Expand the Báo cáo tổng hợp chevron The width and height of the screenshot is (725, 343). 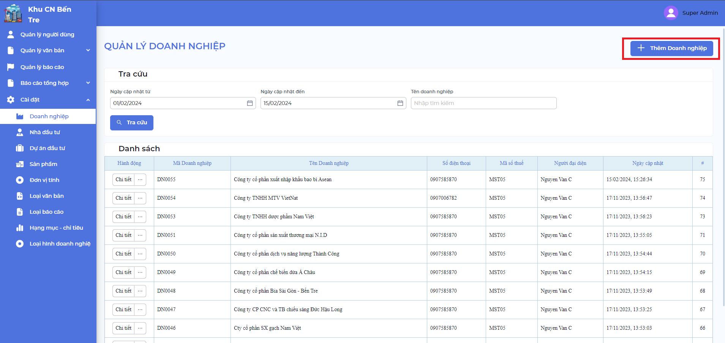(x=88, y=83)
